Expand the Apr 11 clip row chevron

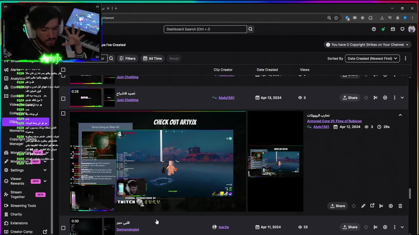(402, 227)
